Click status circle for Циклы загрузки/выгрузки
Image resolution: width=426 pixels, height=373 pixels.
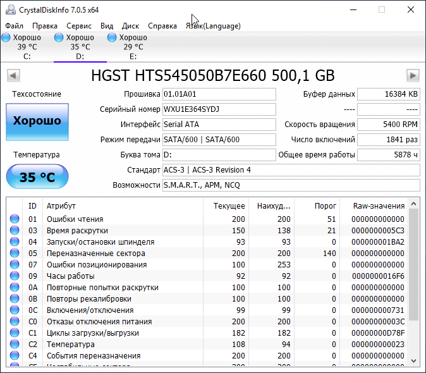point(15,333)
